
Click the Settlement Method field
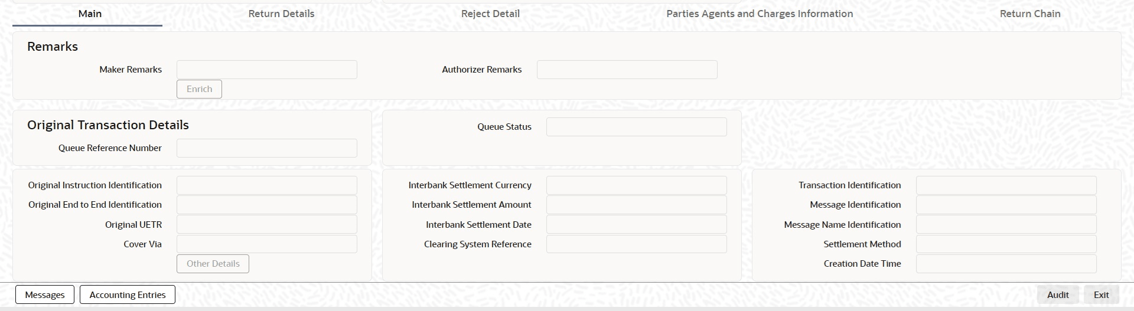(1006, 244)
